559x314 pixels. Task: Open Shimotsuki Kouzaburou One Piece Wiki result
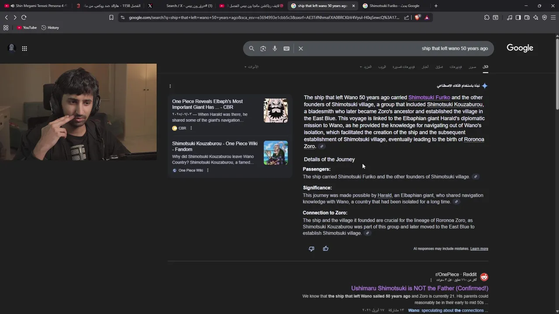pyautogui.click(x=214, y=147)
